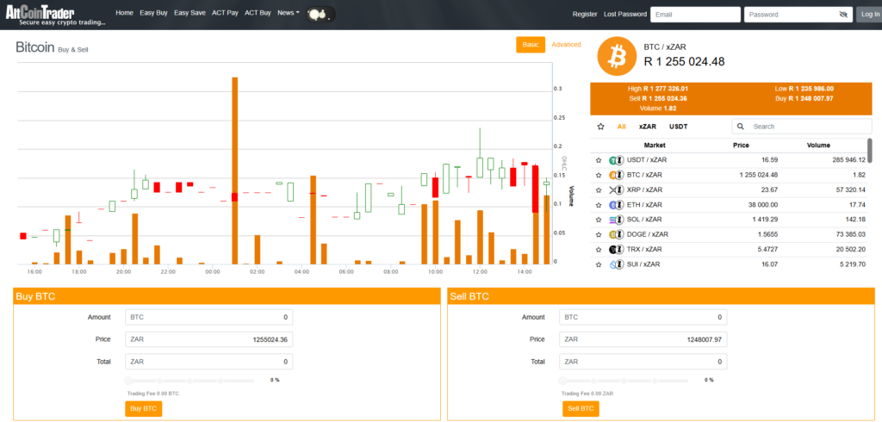Click the market list scrollbar
Image resolution: width=882 pixels, height=422 pixels.
[x=870, y=151]
